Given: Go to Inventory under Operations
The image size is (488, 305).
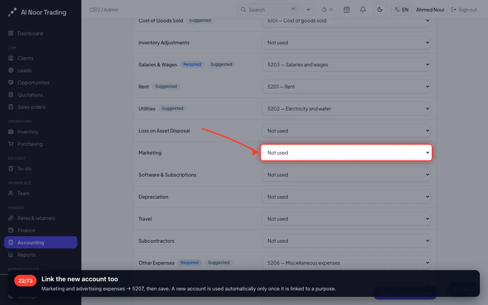Looking at the screenshot, I should [41, 131].
